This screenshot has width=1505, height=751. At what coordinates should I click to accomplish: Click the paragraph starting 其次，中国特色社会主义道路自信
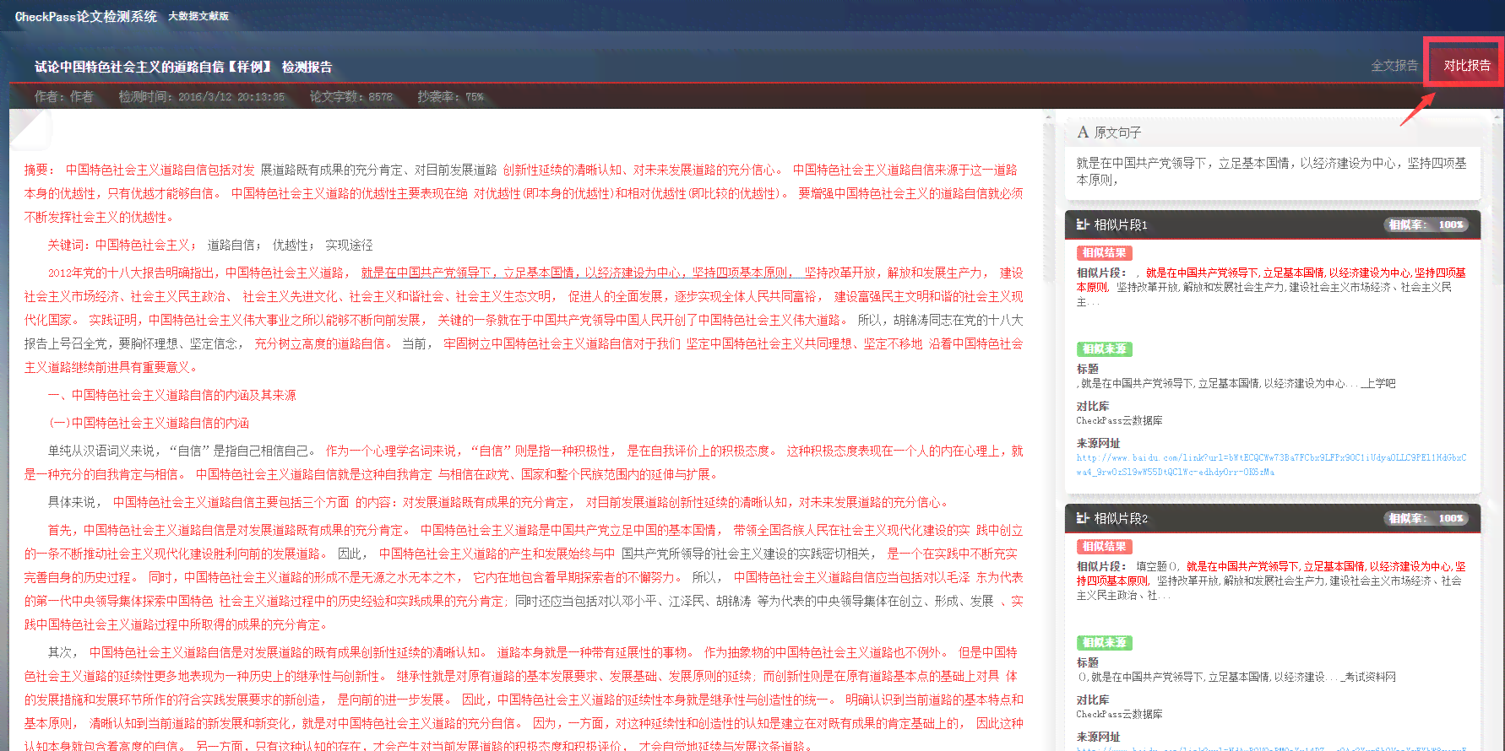pyautogui.click(x=524, y=700)
